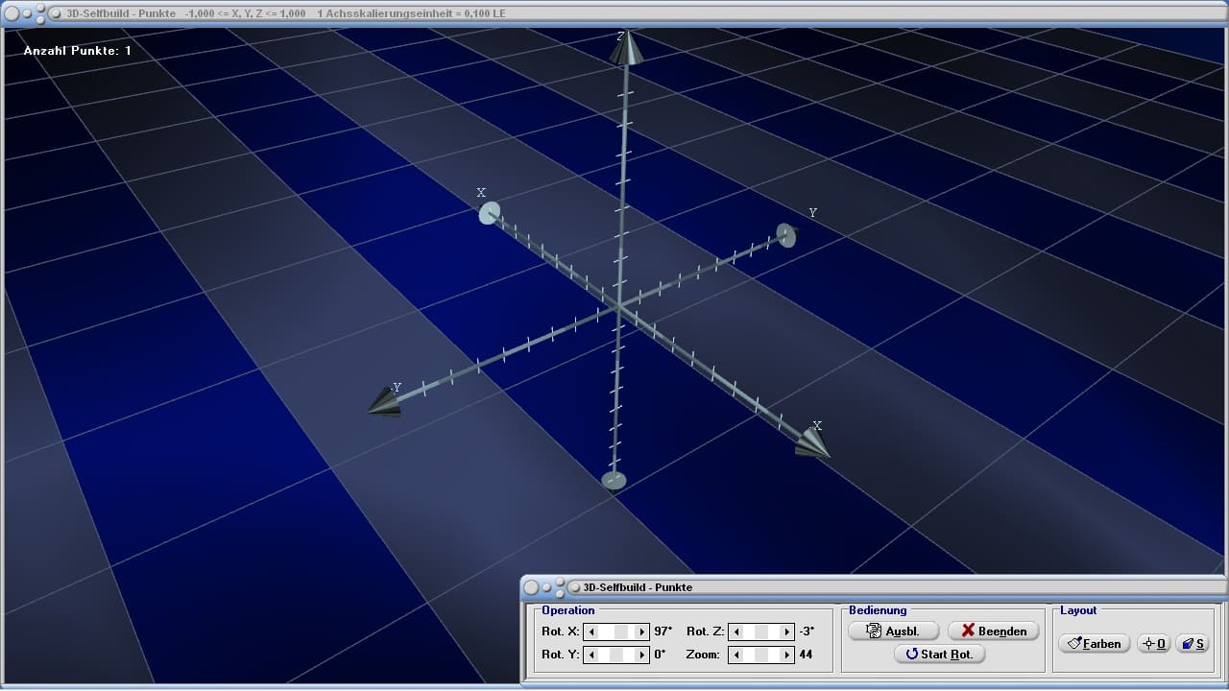This screenshot has height=691, width=1229.
Task: Decrease Zoom with its left arrow
Action: [x=735, y=655]
